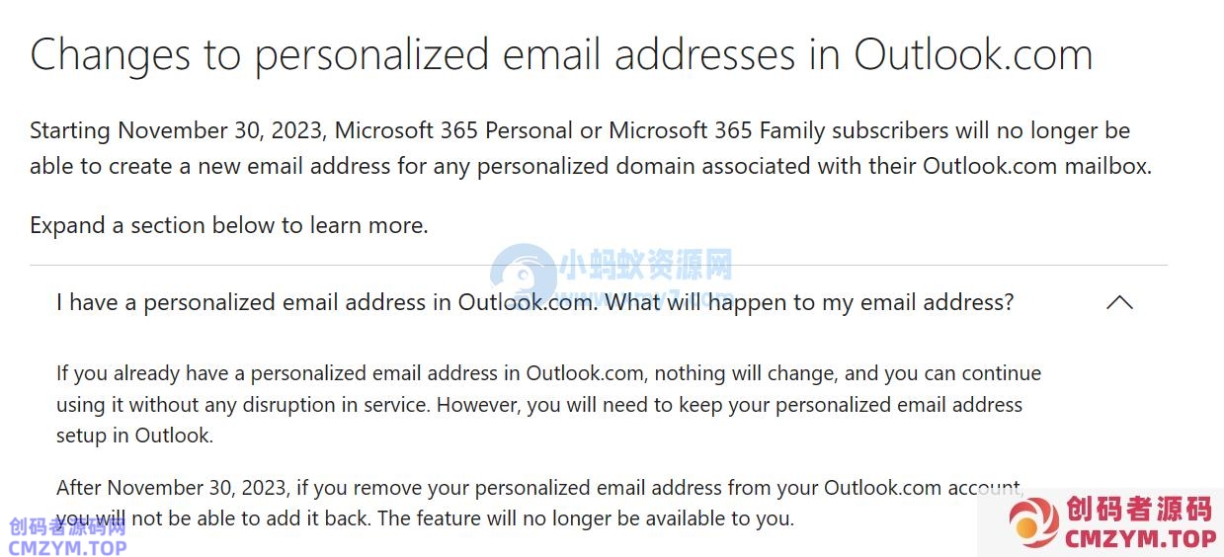Click the '小蚂蚁资源网' watermark text

[x=646, y=265]
